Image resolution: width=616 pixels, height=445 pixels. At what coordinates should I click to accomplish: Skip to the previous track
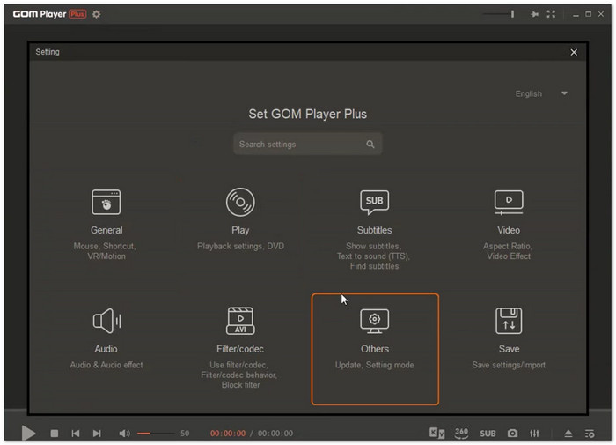click(76, 434)
